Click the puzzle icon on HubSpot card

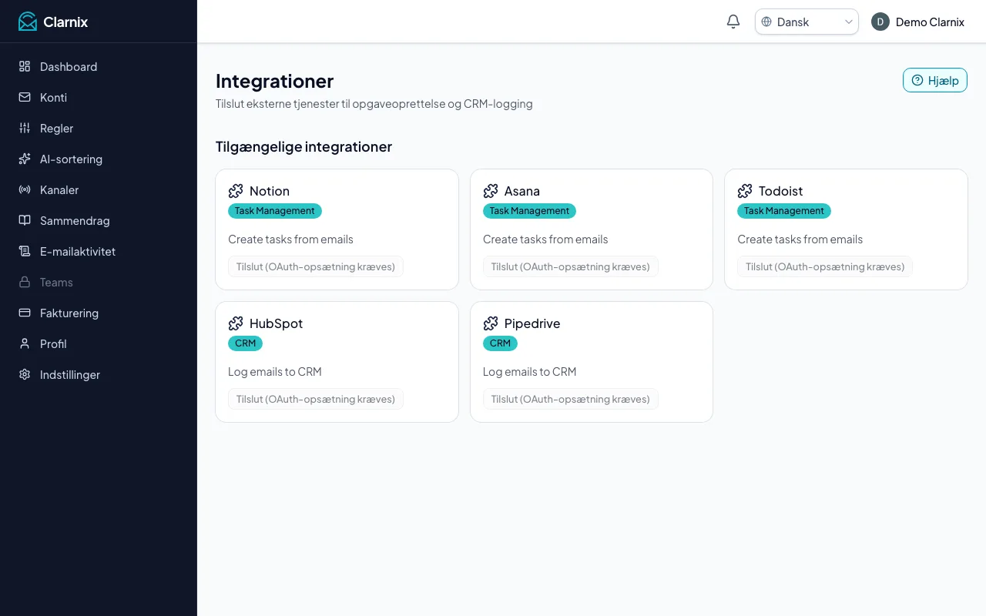(x=236, y=323)
